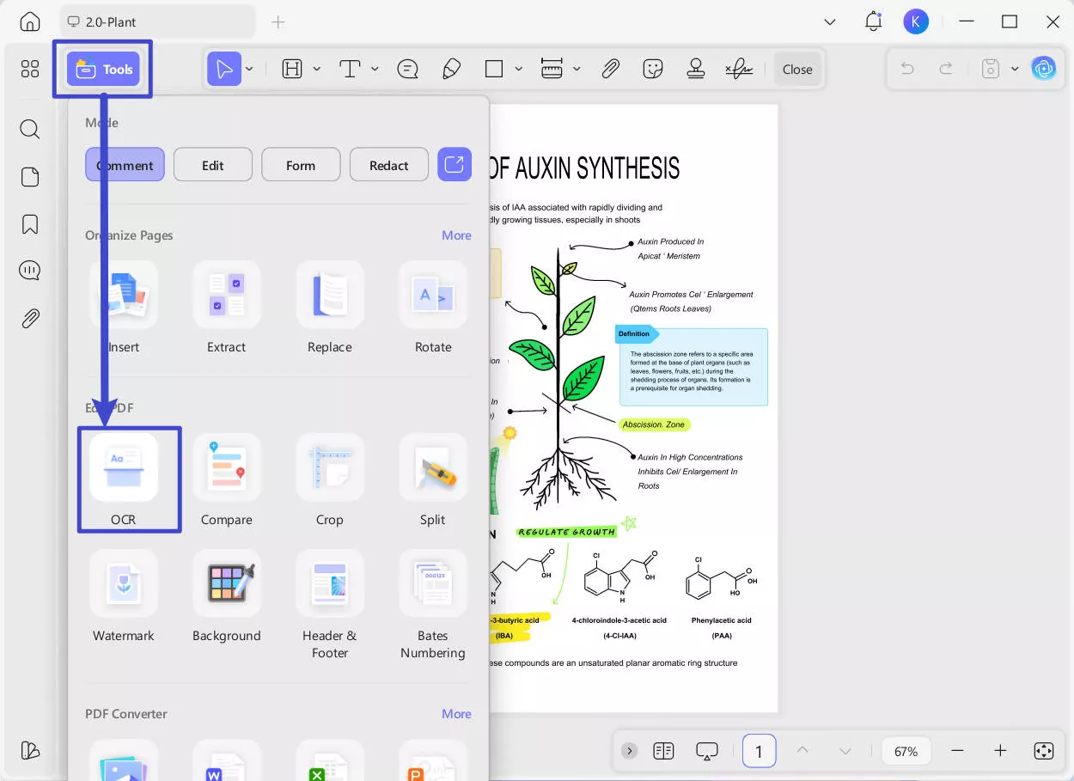Click the attachment paperclip in toolbar

[x=610, y=70]
